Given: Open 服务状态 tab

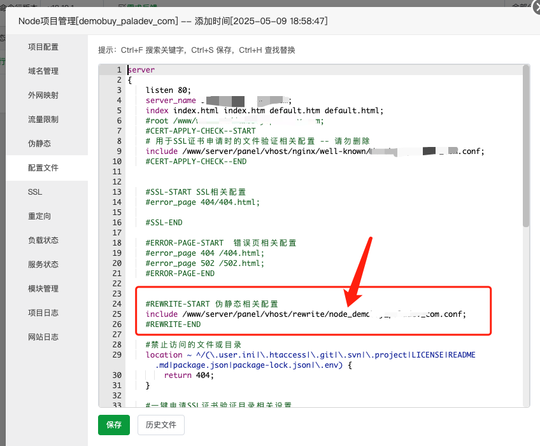Looking at the screenshot, I should pos(43,264).
